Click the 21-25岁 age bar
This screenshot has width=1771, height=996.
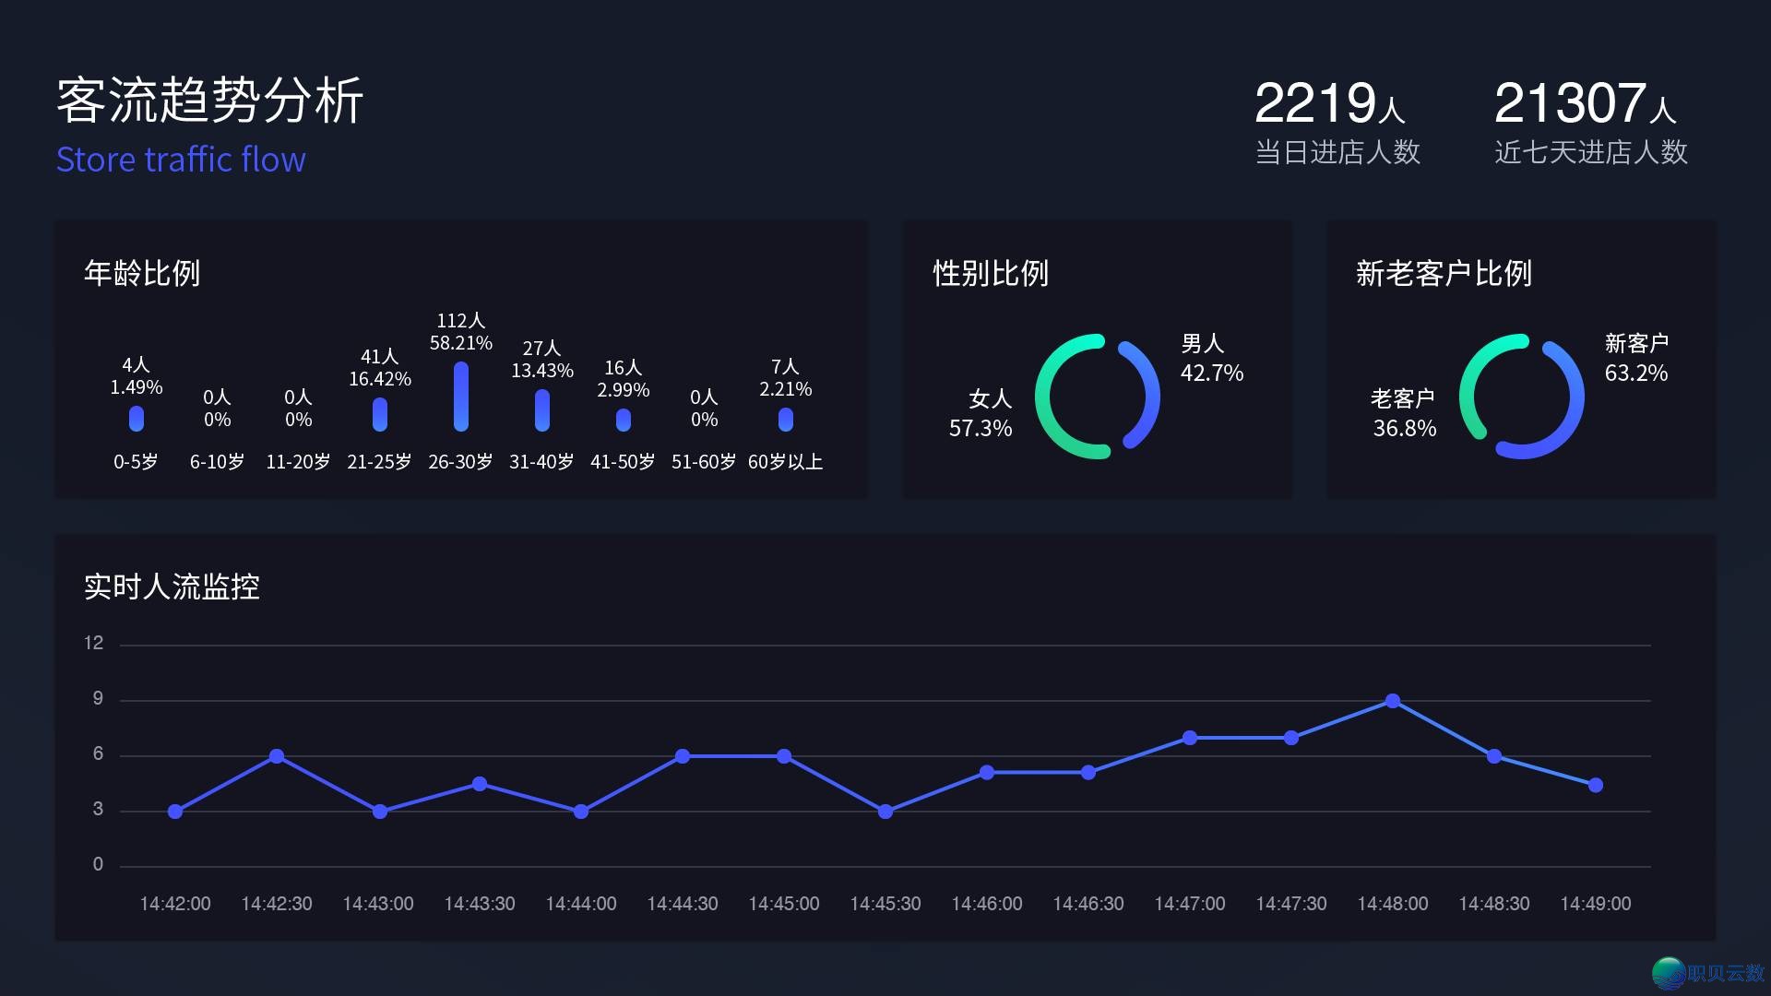click(x=379, y=416)
